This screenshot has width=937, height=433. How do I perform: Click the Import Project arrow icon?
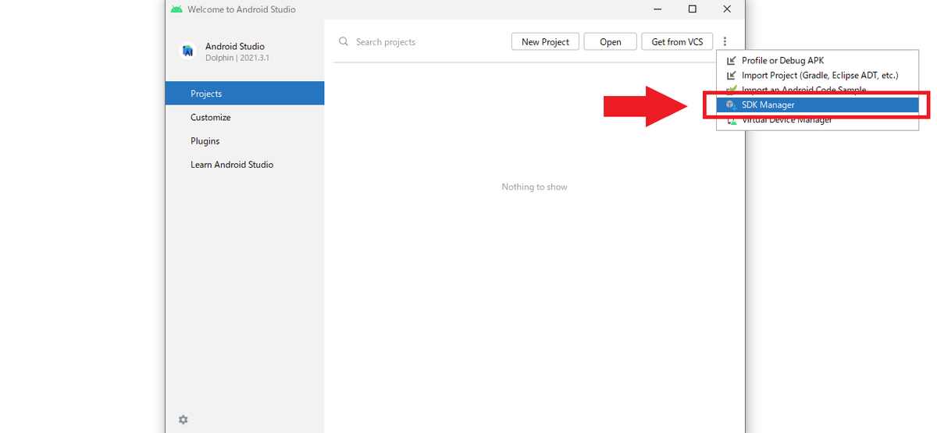tap(731, 76)
